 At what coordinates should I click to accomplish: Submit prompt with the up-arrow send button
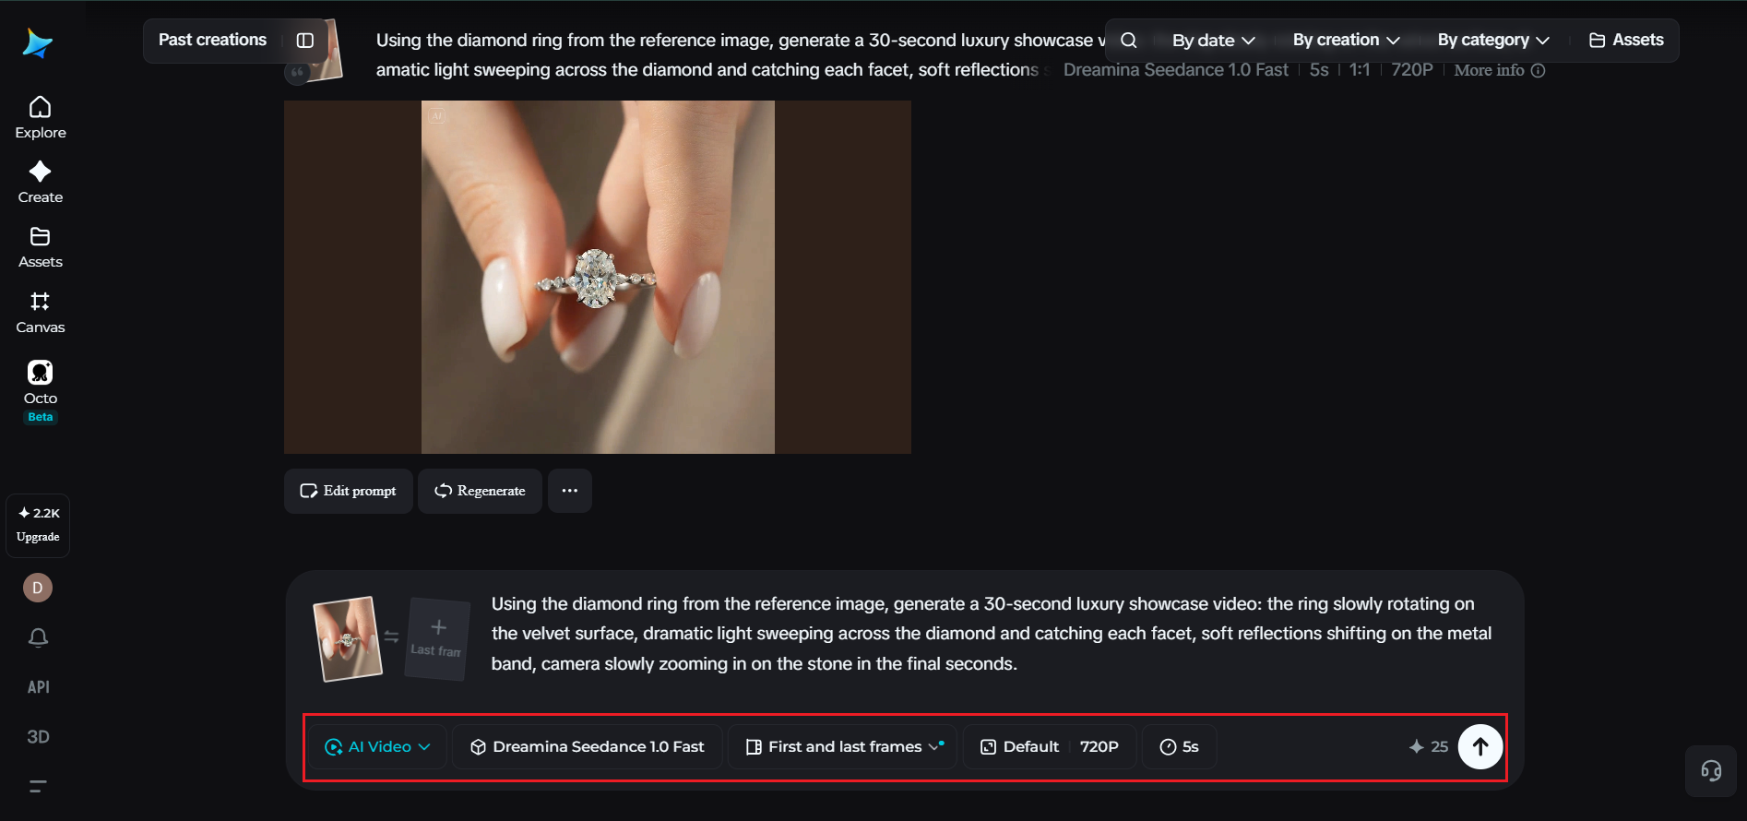pos(1480,746)
